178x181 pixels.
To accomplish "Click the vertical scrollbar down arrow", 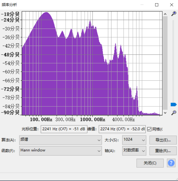I will click(x=165, y=113).
